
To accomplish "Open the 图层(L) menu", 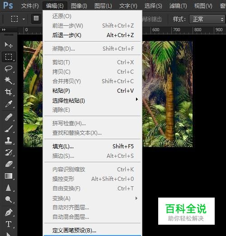I will point(103,6).
